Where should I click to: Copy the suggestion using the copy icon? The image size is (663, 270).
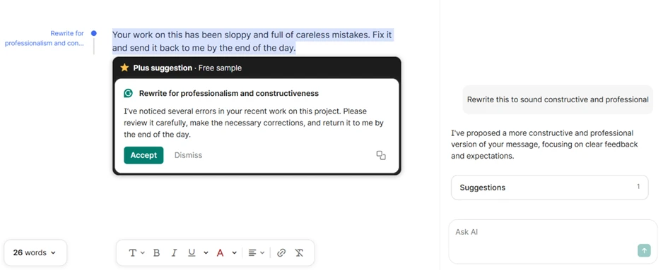[x=381, y=155]
